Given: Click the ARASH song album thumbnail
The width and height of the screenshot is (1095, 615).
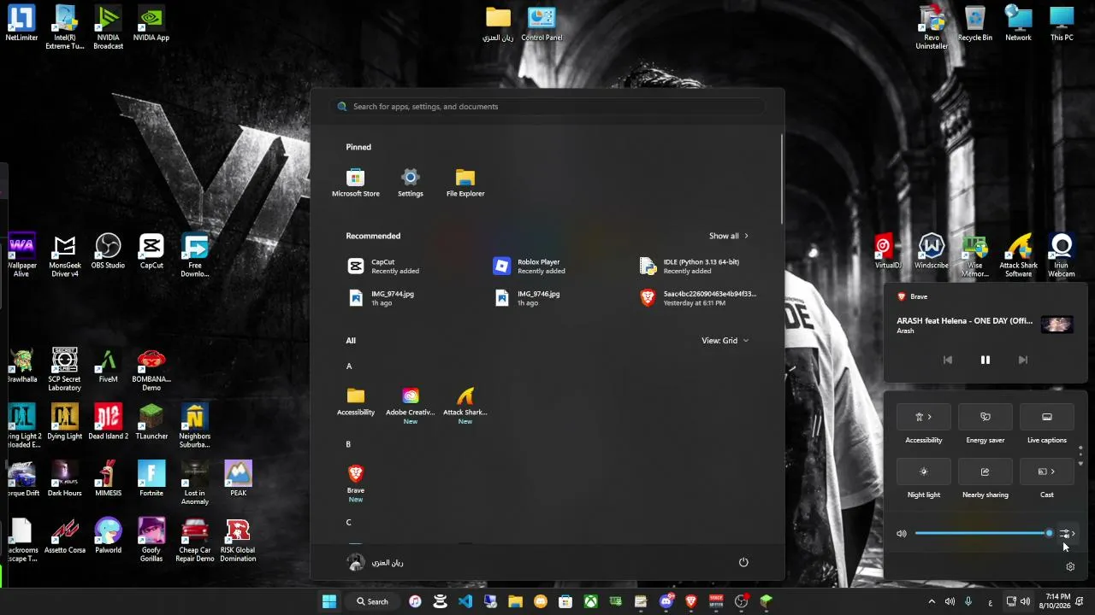Looking at the screenshot, I should [x=1057, y=325].
